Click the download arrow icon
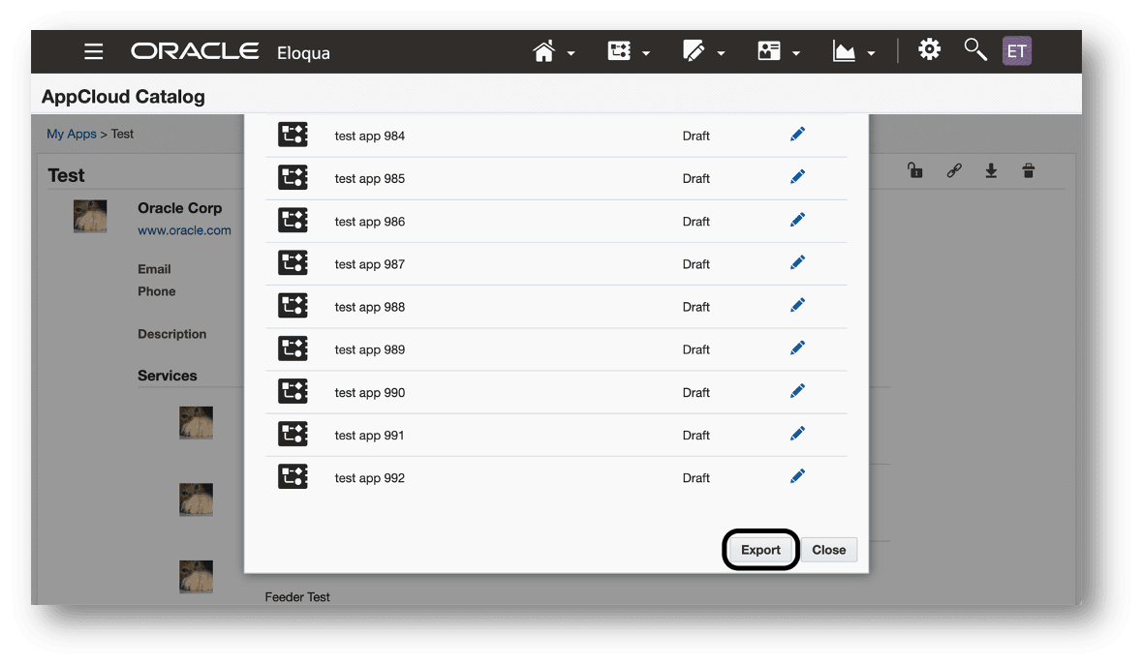The image size is (1143, 666). point(991,170)
